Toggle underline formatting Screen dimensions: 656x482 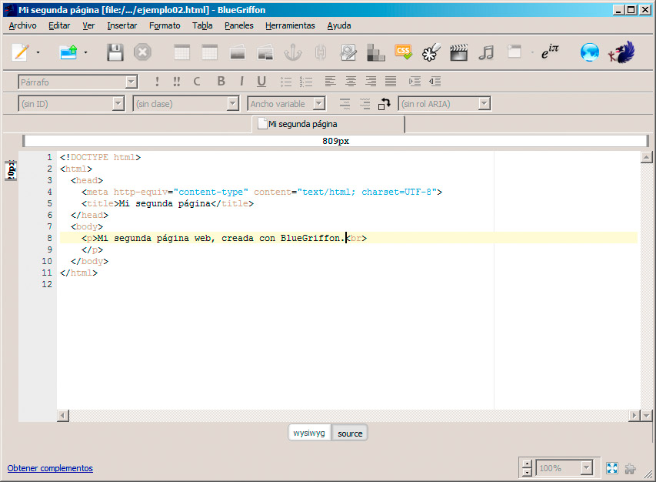tap(261, 82)
